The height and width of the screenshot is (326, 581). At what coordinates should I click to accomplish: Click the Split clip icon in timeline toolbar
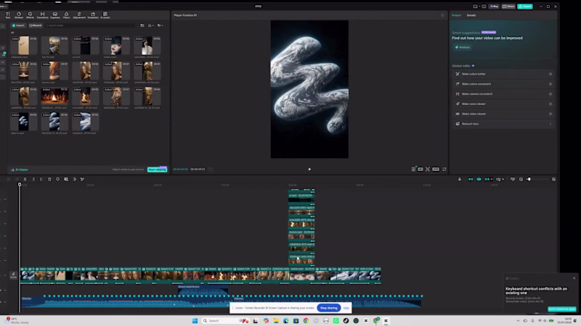pyautogui.click(x=25, y=179)
